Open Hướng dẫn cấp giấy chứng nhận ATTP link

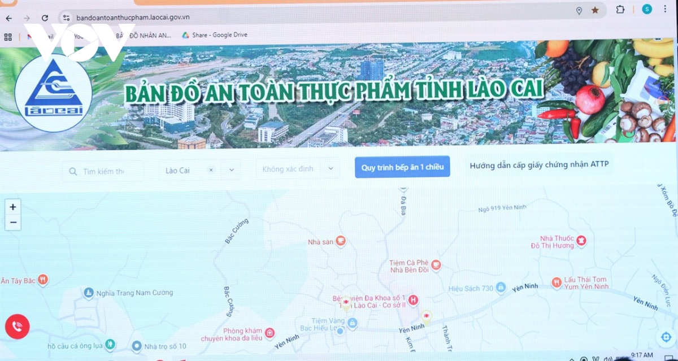(540, 164)
